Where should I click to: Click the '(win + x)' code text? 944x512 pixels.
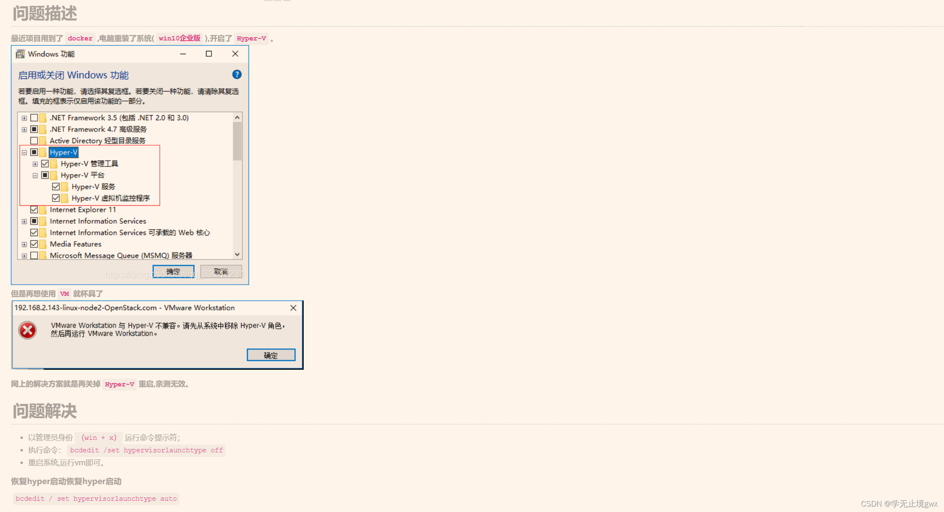pyautogui.click(x=99, y=438)
